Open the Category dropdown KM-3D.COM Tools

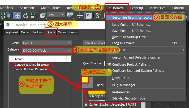tap(47, 50)
